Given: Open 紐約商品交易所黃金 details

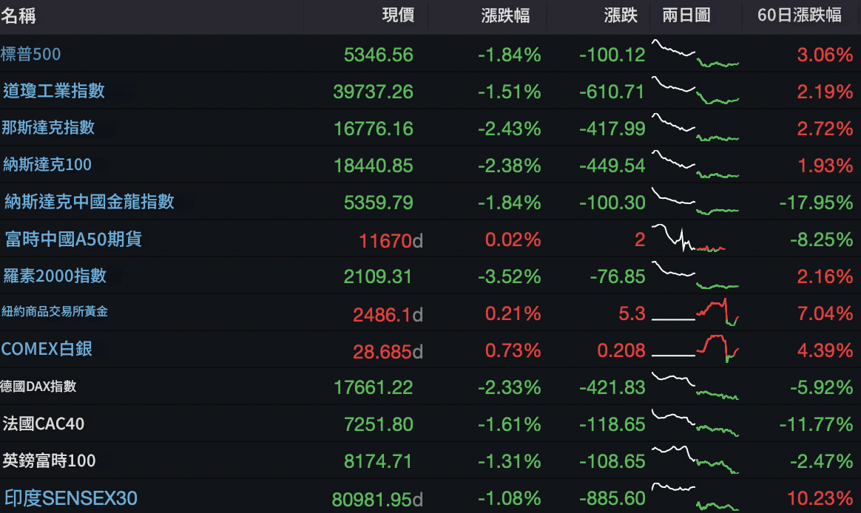Looking at the screenshot, I should click(54, 312).
